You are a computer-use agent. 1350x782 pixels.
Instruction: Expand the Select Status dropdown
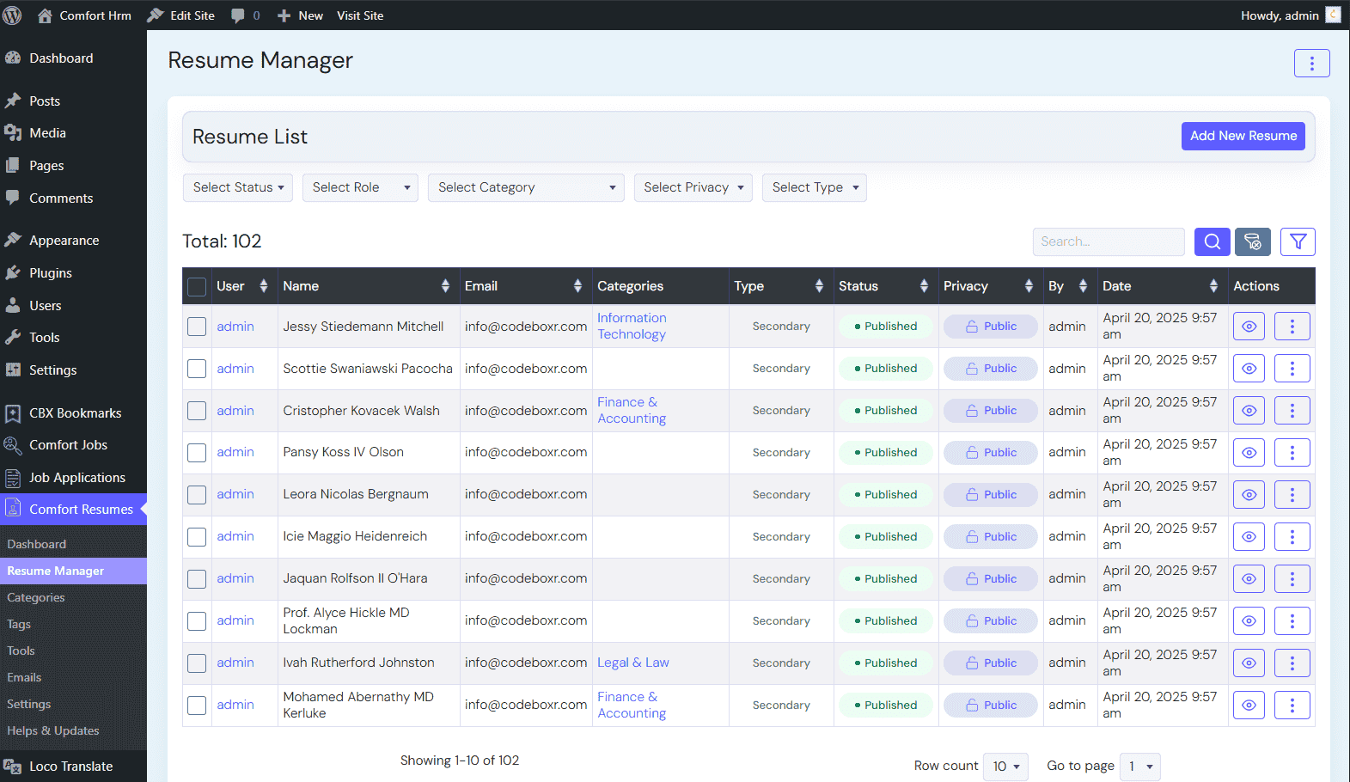[238, 187]
